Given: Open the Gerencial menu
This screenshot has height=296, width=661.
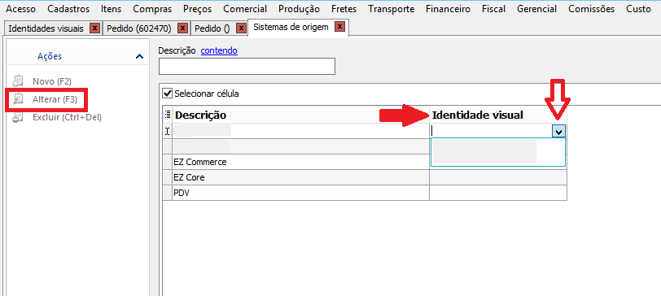Looking at the screenshot, I should click(x=536, y=9).
